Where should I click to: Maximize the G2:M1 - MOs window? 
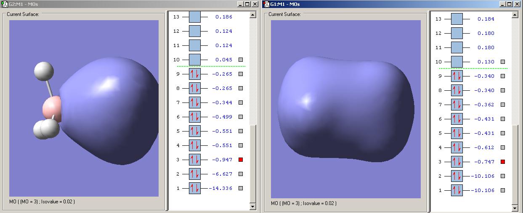pyautogui.click(x=248, y=4)
